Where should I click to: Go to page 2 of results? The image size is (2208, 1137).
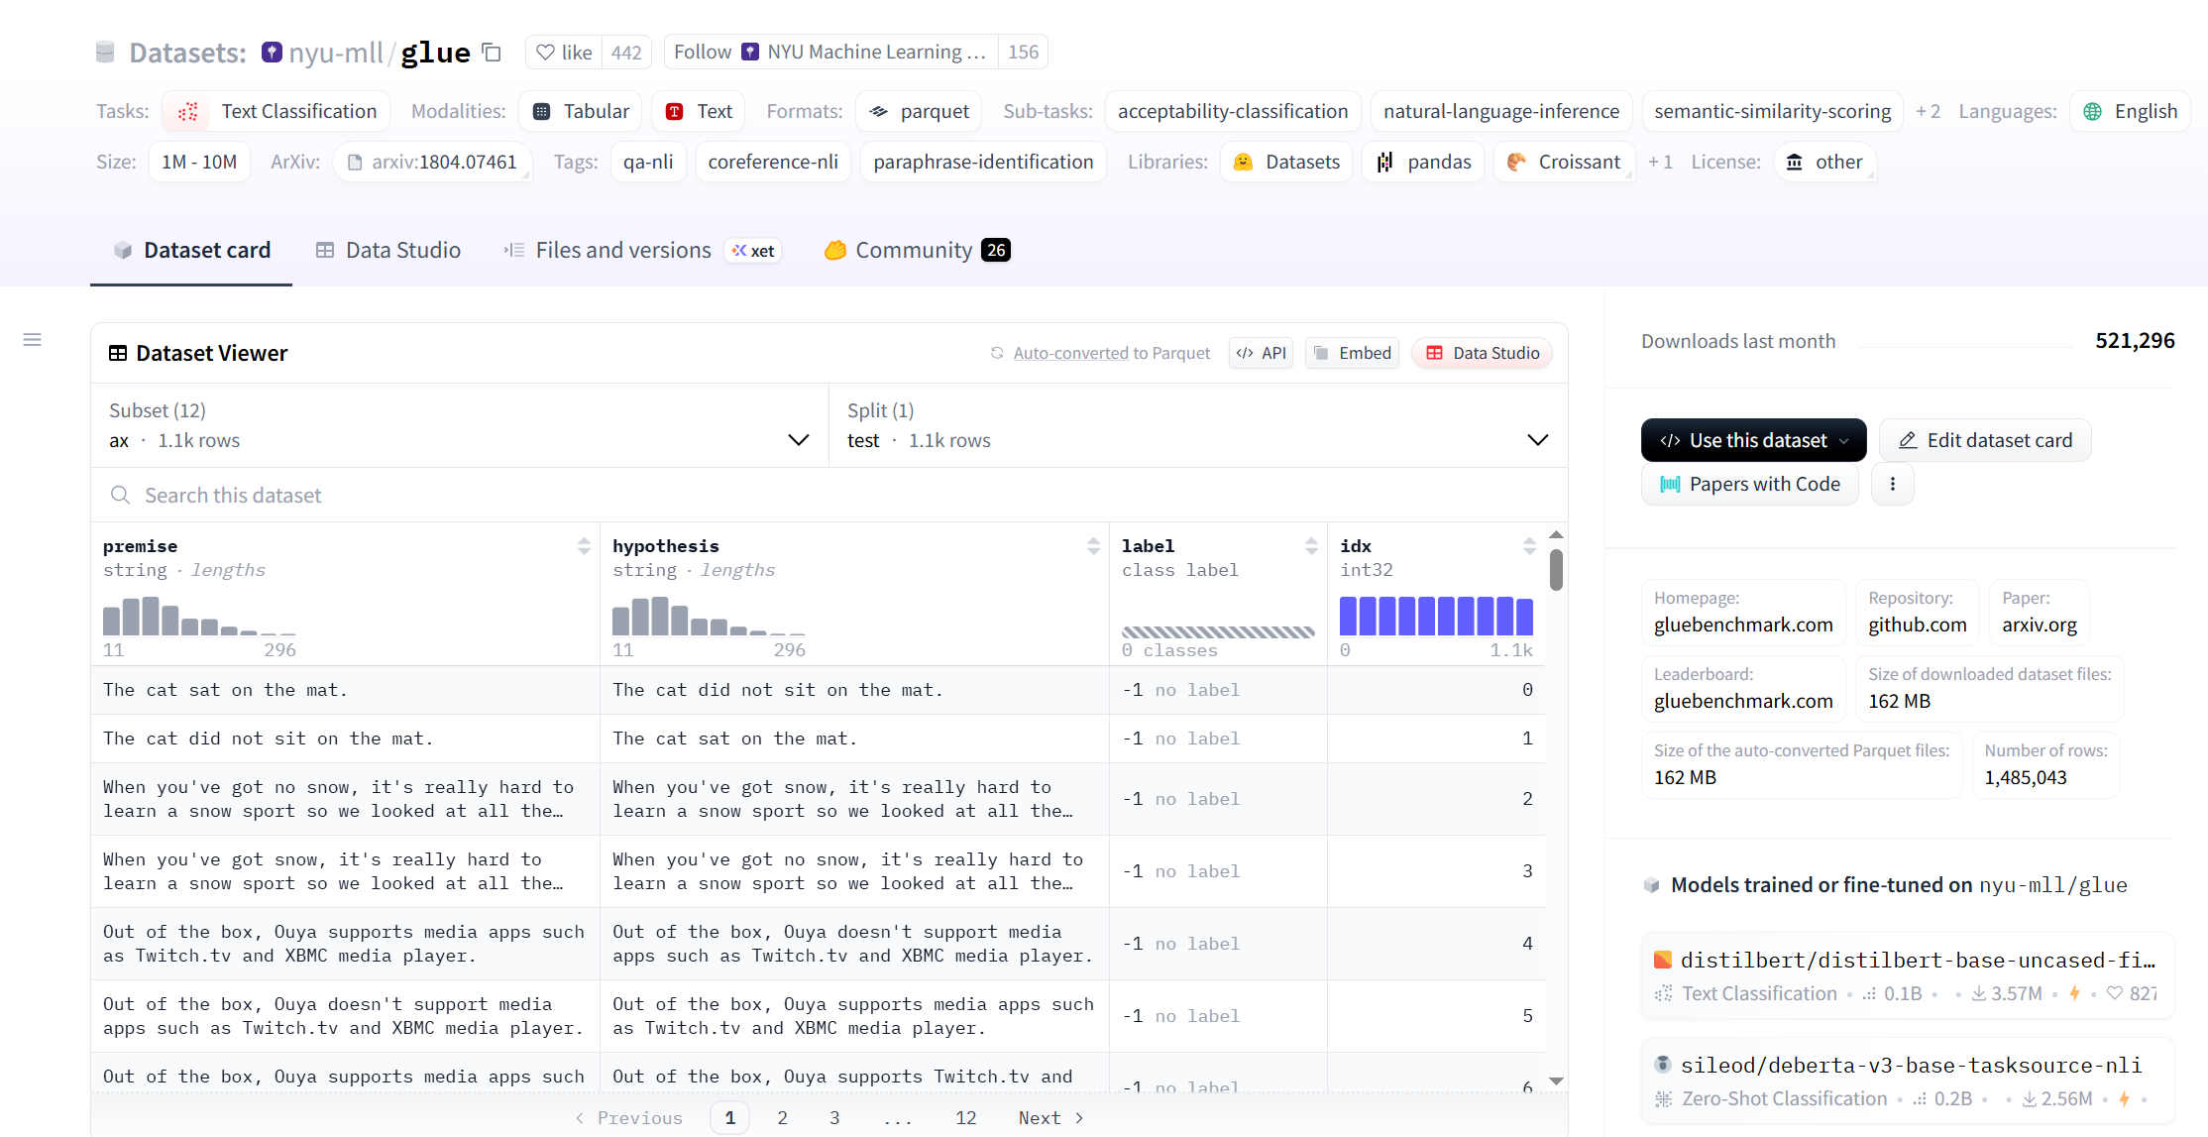pyautogui.click(x=782, y=1117)
